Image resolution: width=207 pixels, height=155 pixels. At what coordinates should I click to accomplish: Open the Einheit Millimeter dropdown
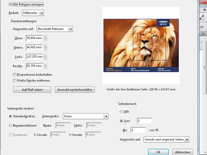[33, 13]
